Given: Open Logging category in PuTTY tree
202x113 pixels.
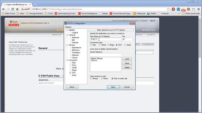Looking at the screenshot, I should 75,33.
